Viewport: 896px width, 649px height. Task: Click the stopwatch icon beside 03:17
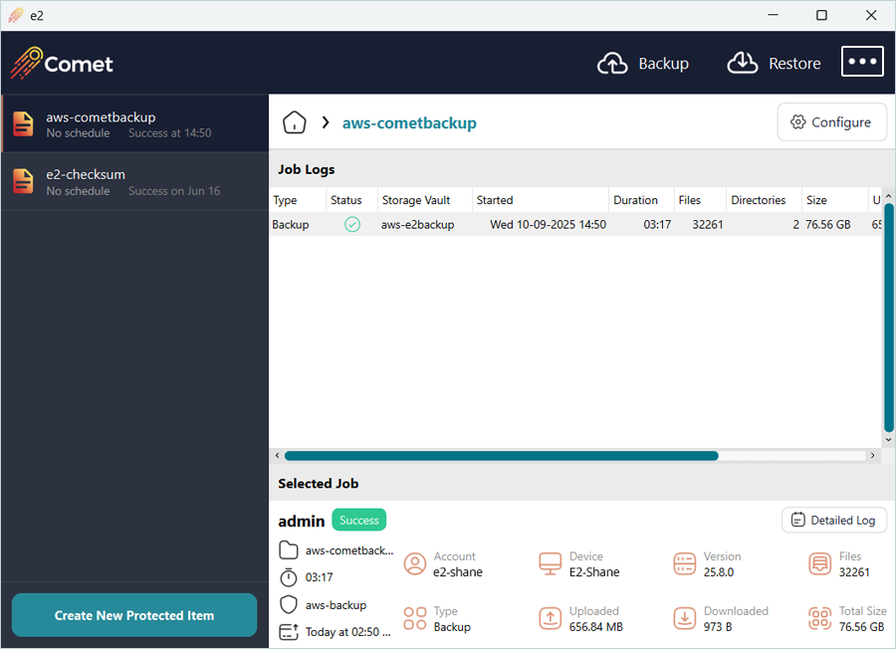click(289, 577)
